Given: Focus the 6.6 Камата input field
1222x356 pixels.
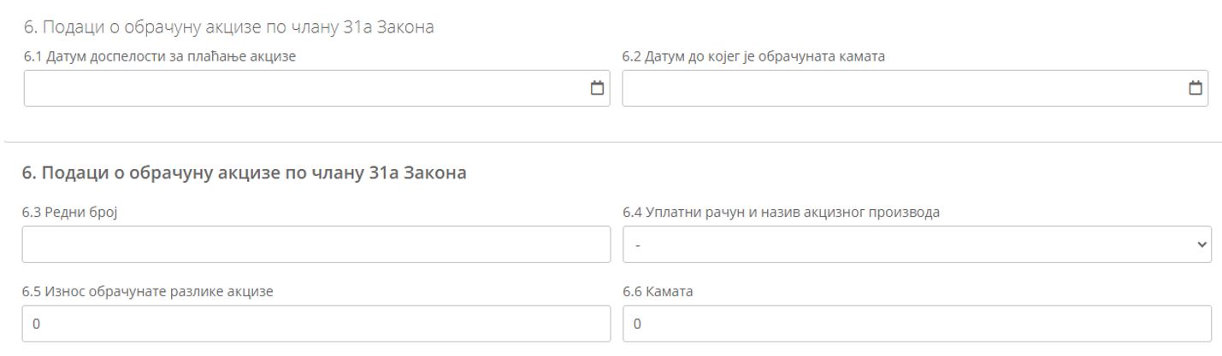Looking at the screenshot, I should pos(915,324).
